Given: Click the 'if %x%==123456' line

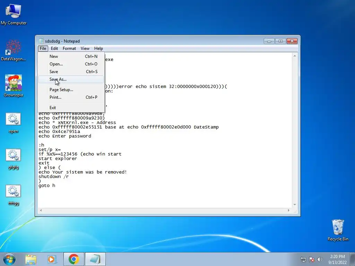Looking at the screenshot, I should [80, 154].
